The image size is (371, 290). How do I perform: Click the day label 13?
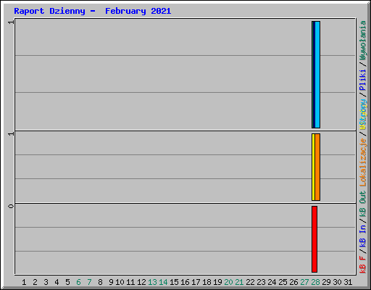point(152,282)
